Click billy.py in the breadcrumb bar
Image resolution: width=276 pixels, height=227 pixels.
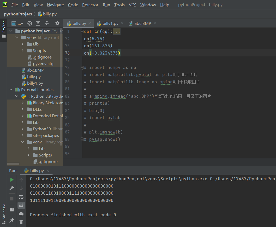click(x=47, y=14)
